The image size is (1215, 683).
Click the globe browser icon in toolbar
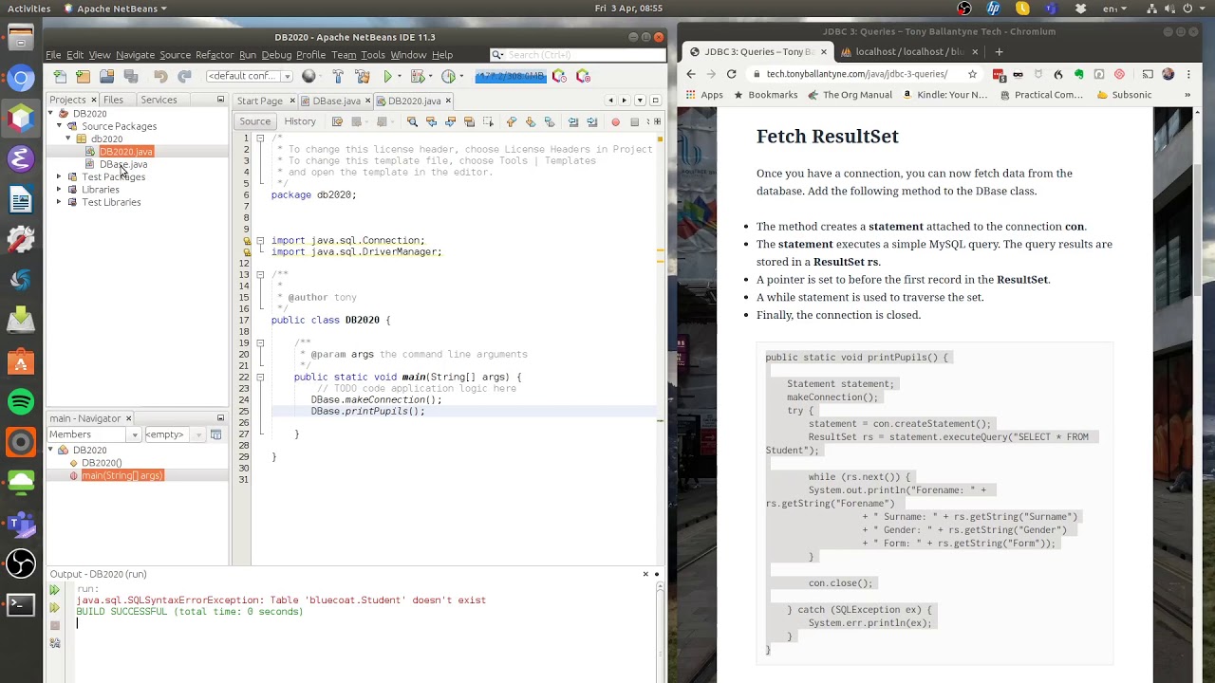(x=308, y=76)
